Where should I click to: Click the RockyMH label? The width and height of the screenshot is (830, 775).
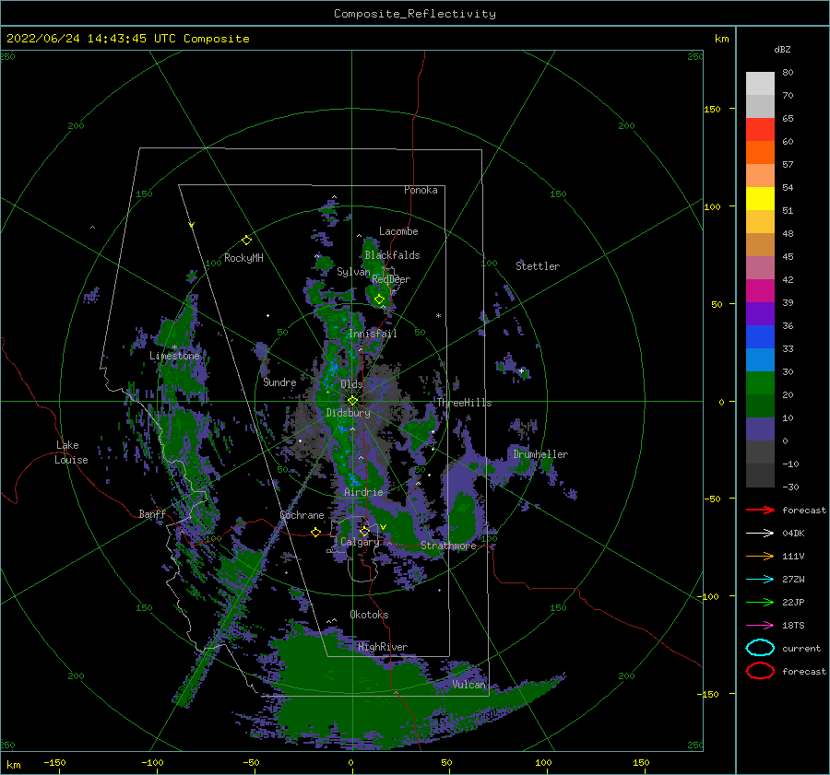243,258
